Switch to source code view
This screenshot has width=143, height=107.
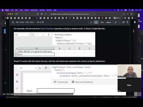tap(91, 22)
